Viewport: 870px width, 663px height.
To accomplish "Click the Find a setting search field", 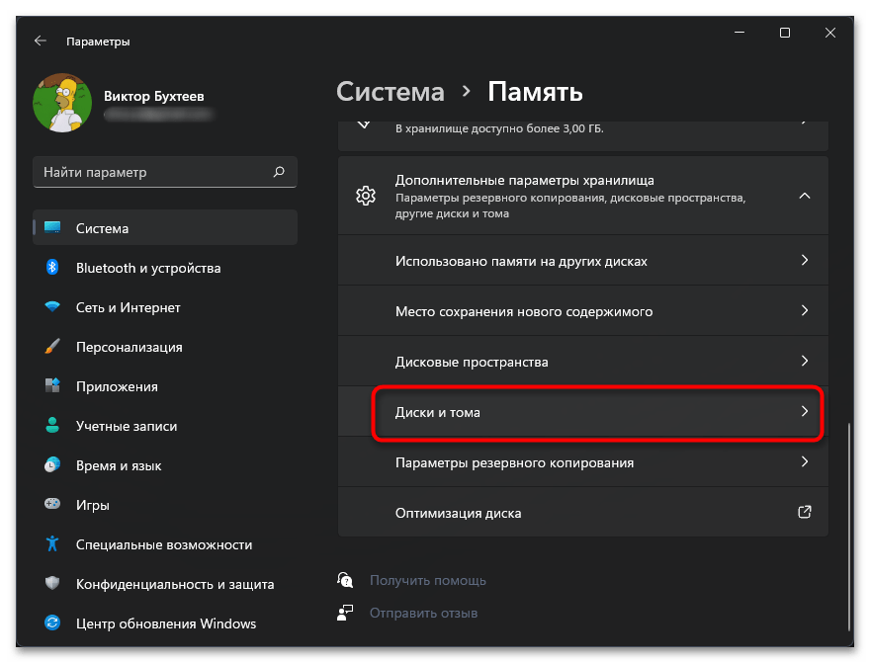I will click(x=153, y=172).
